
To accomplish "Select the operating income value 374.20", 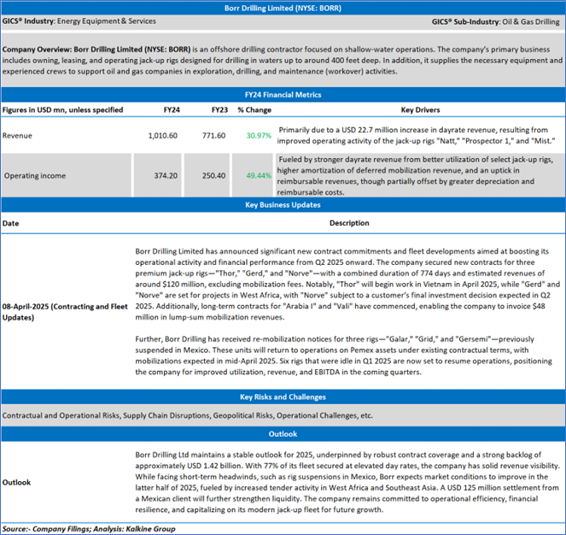I will click(x=166, y=176).
